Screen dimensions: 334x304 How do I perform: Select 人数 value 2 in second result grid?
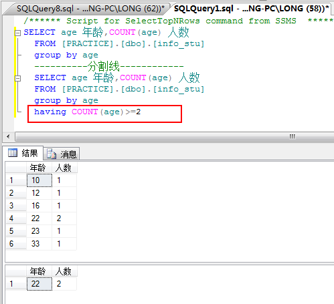(64, 284)
